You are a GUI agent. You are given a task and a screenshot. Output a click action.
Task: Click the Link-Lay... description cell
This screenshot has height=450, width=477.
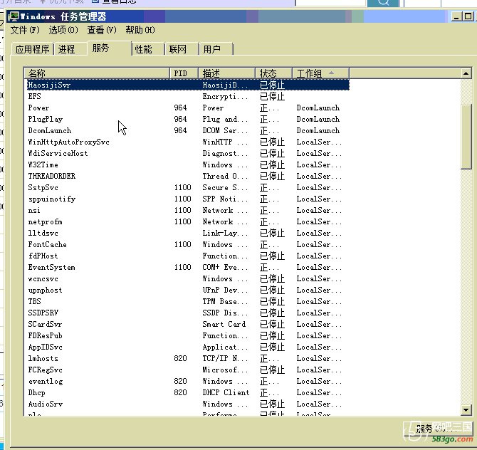[x=225, y=233]
